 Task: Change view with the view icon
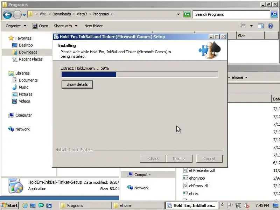point(243,26)
